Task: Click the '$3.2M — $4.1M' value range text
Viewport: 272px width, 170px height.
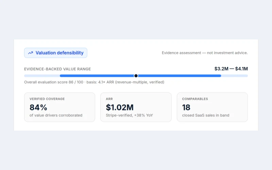Action: (x=231, y=69)
